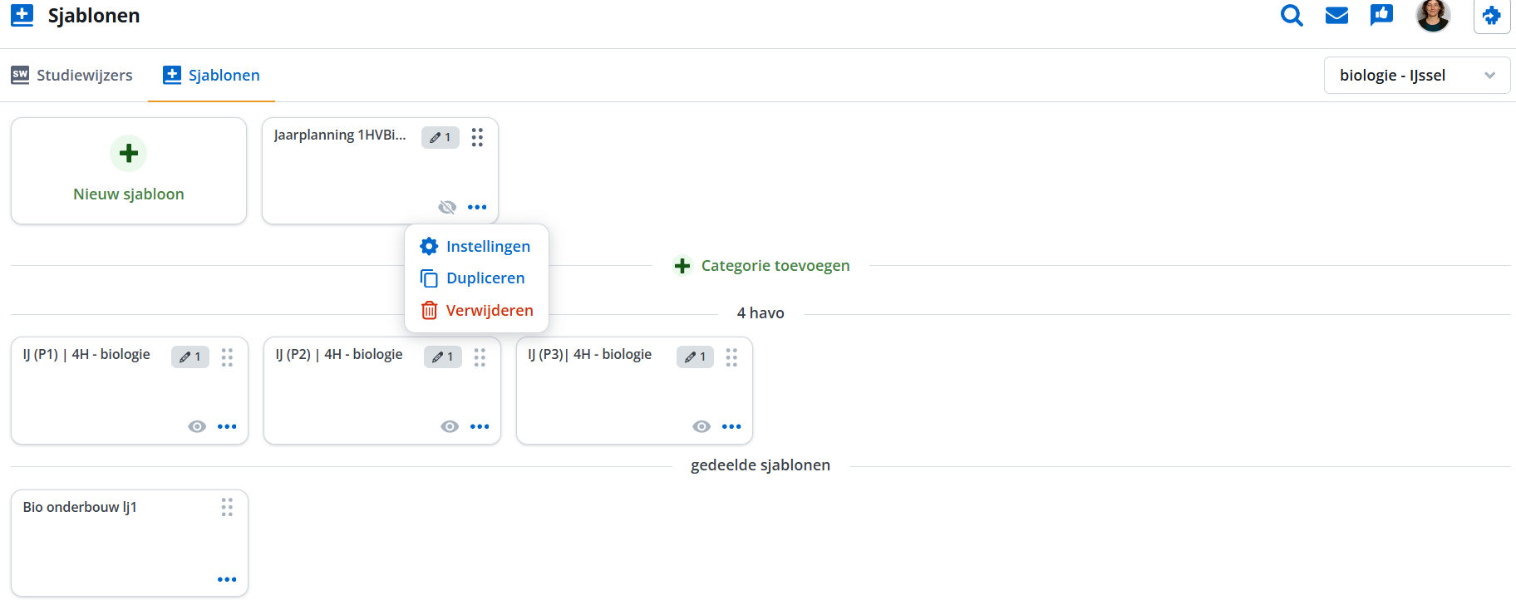
Task: Switch to the Studiewijzers tab
Action: pos(72,76)
